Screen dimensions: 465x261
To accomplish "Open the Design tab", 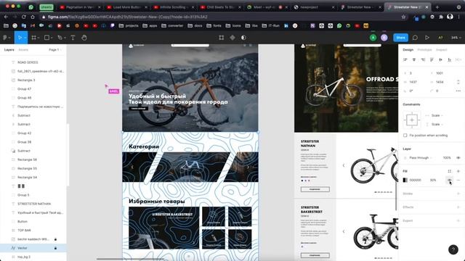I will point(408,50).
